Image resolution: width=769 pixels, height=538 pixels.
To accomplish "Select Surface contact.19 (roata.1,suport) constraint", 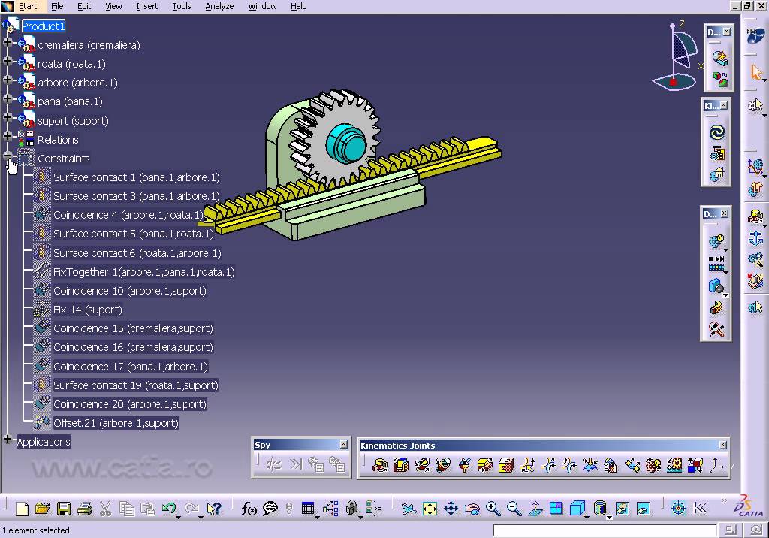I will pos(136,385).
